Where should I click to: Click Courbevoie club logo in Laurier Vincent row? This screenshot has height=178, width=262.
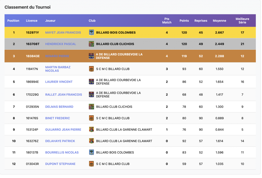click(91, 82)
